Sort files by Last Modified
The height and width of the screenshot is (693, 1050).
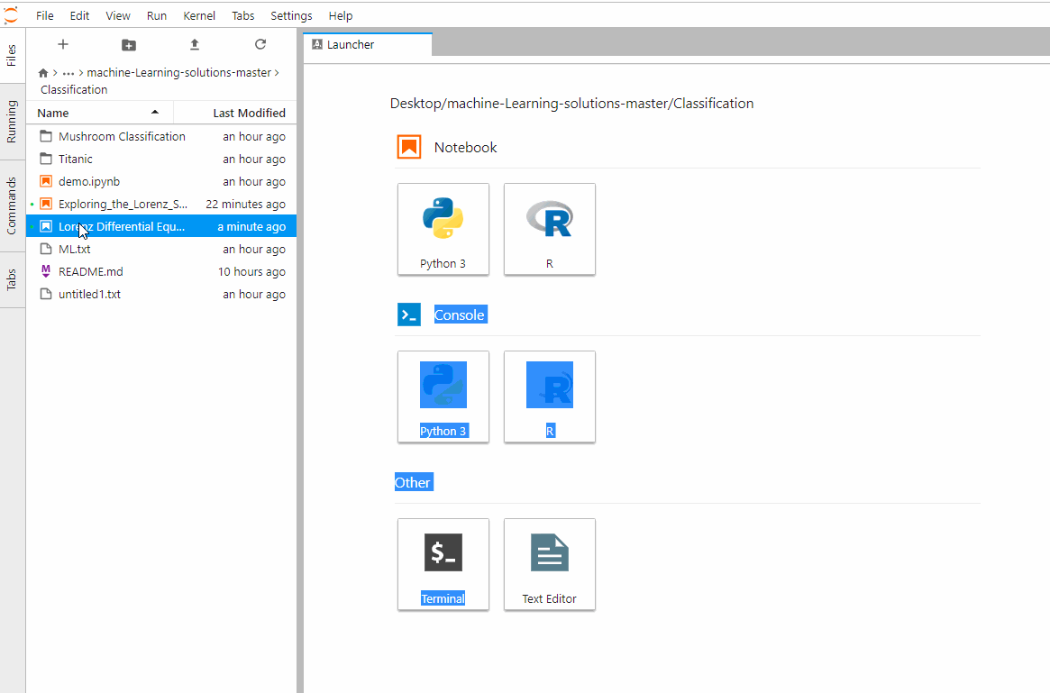click(248, 113)
